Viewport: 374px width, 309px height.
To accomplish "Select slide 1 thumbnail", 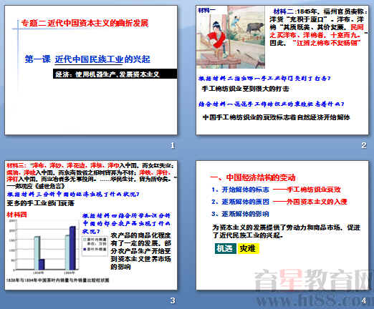I will click(91, 70).
